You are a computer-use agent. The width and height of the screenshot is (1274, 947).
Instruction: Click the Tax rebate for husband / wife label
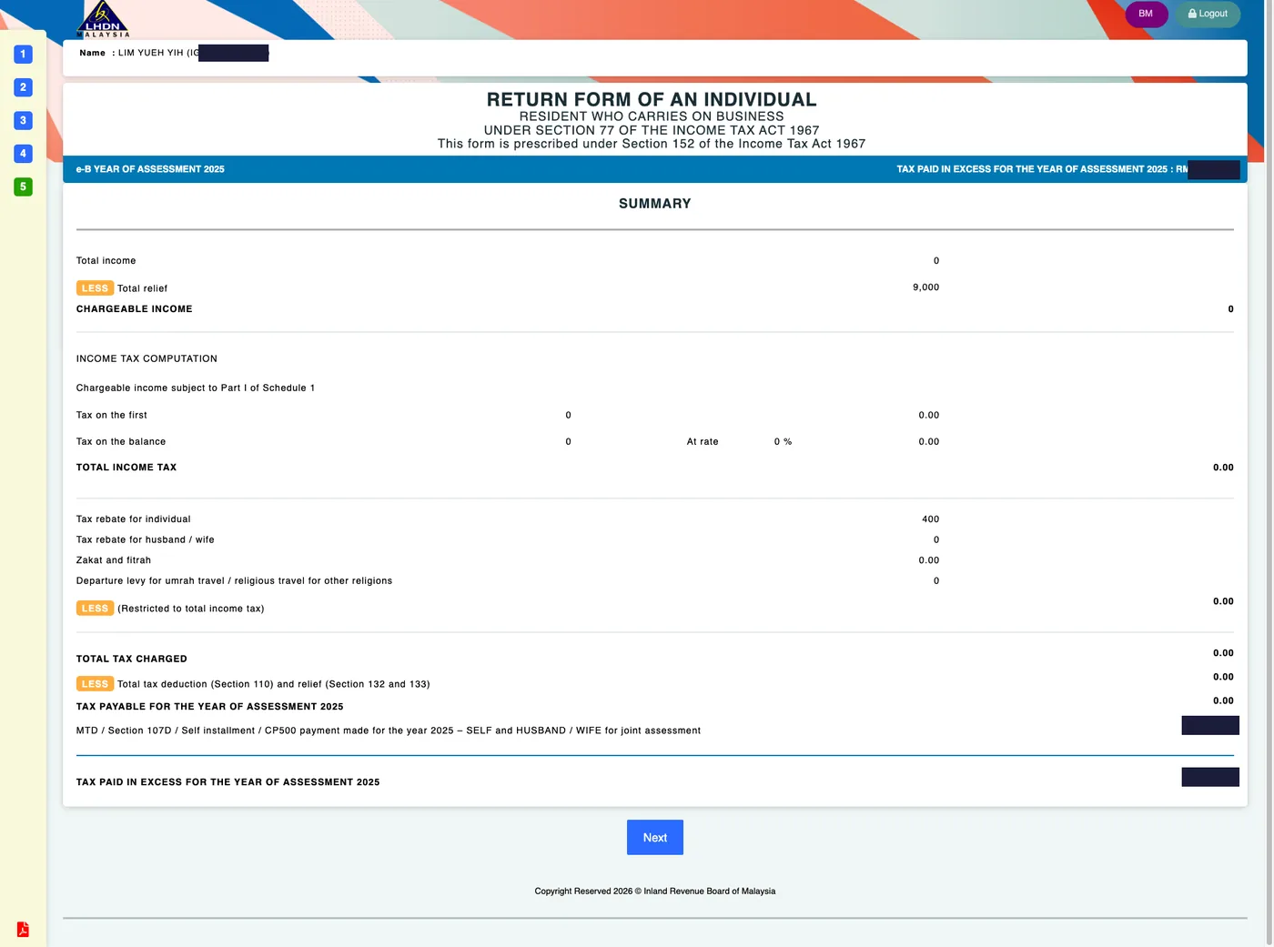tap(146, 540)
